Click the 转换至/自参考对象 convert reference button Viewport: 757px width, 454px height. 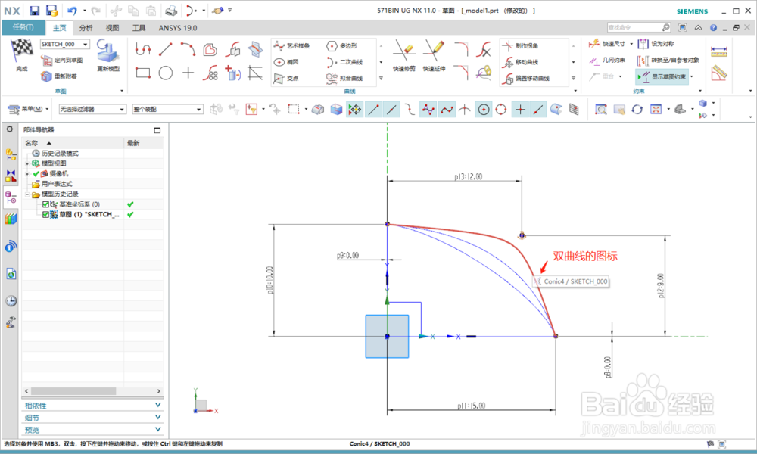pos(668,61)
